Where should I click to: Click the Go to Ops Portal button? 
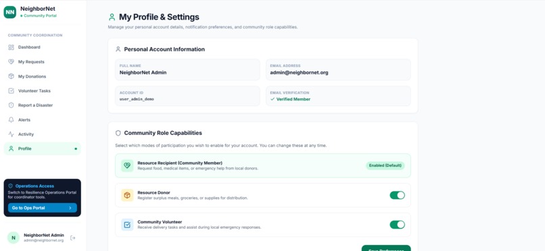[x=43, y=208]
